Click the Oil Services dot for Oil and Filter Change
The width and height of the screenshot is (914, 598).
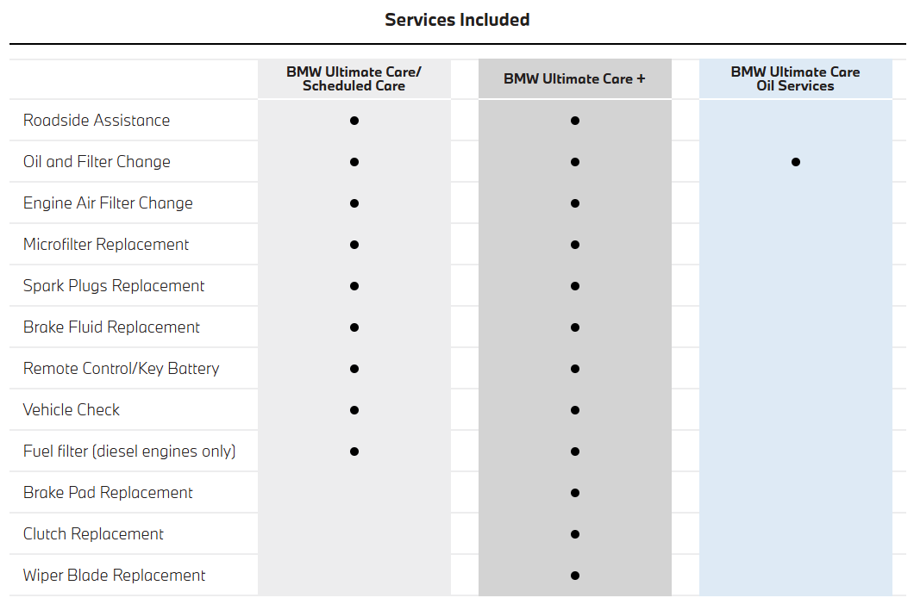[795, 162]
